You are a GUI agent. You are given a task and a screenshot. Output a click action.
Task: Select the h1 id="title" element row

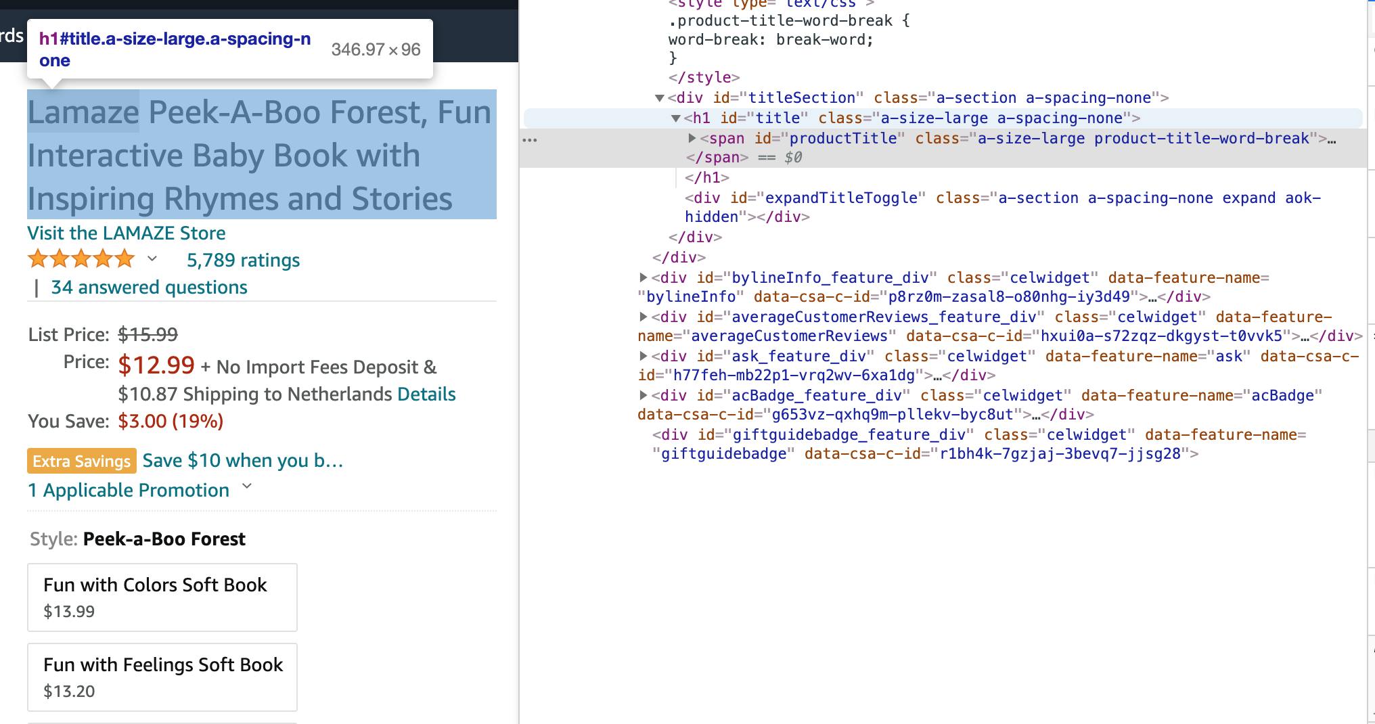pos(943,118)
